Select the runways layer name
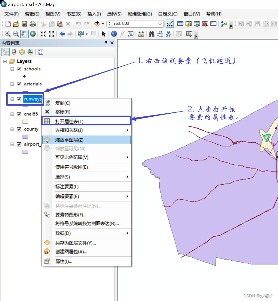Image resolution: width=278 pixels, height=301 pixels. click(33, 99)
